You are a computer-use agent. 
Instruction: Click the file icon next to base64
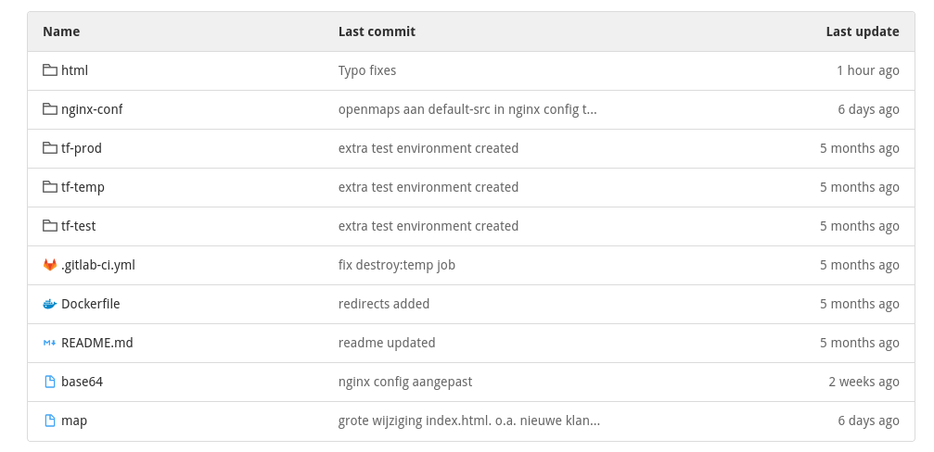coord(50,382)
